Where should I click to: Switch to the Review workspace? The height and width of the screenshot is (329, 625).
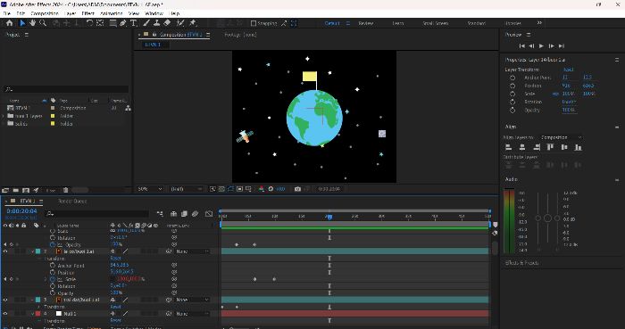coord(365,23)
